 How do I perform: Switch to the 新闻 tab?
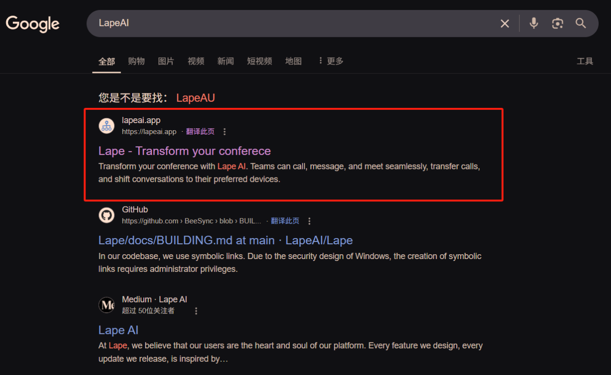click(x=225, y=61)
